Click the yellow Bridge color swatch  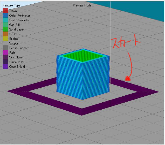pyautogui.click(x=5, y=39)
